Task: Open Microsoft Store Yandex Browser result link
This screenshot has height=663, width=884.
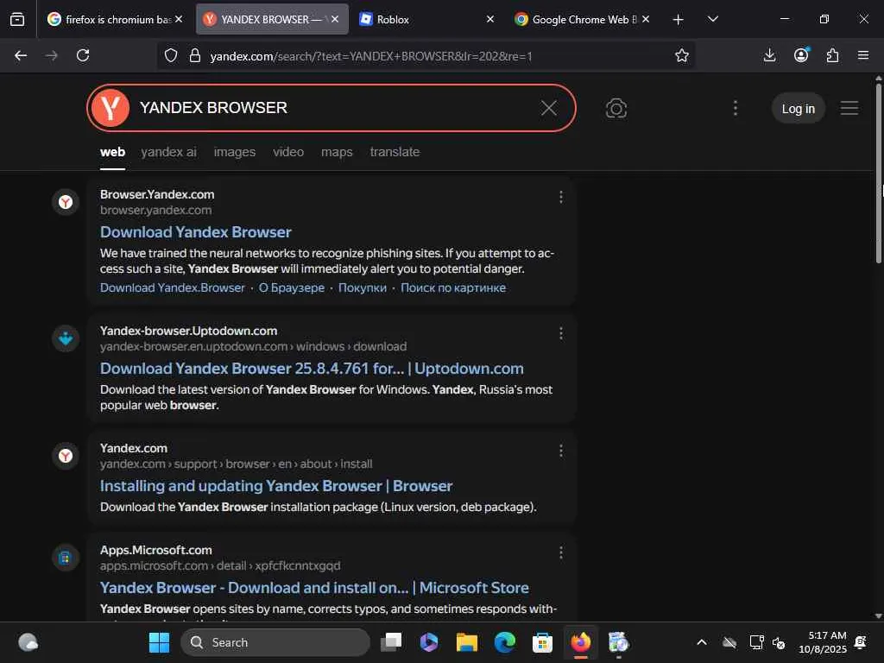Action: [x=314, y=588]
